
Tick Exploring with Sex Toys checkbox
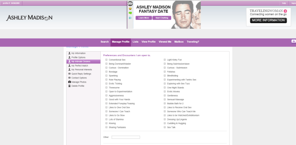pos(164,84)
